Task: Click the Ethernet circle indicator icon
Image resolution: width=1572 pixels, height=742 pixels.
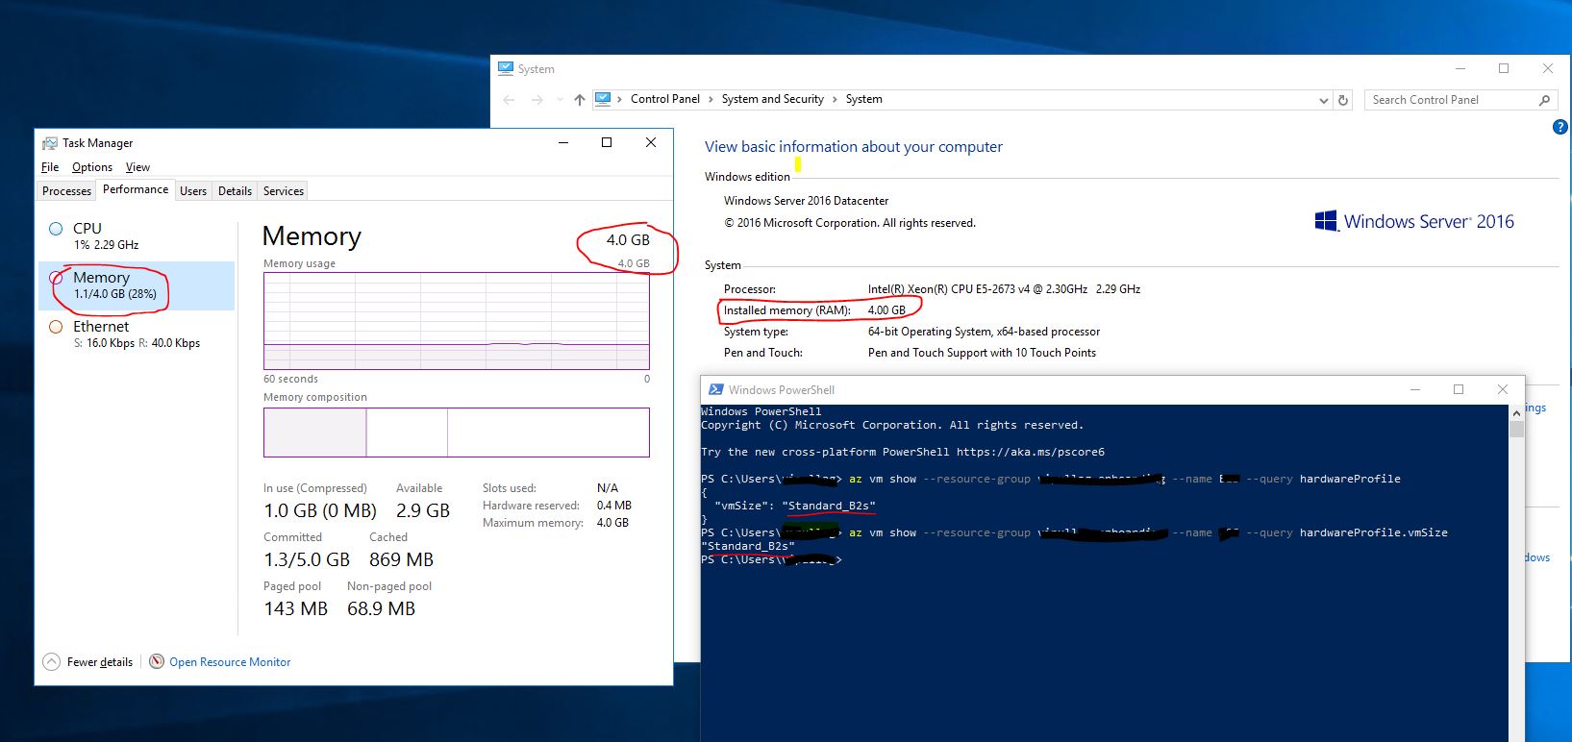Action: coord(56,327)
